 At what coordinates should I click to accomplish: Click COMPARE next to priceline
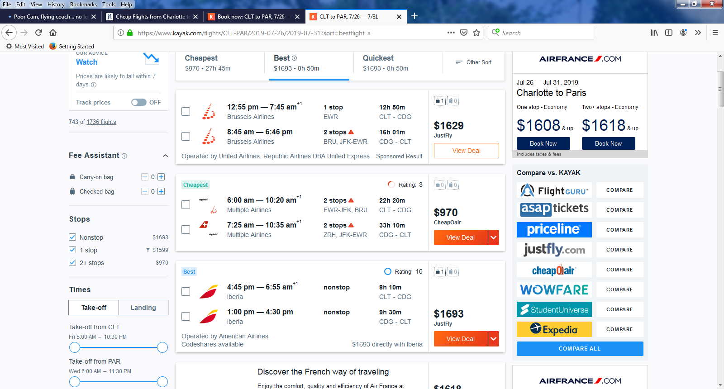(x=619, y=230)
